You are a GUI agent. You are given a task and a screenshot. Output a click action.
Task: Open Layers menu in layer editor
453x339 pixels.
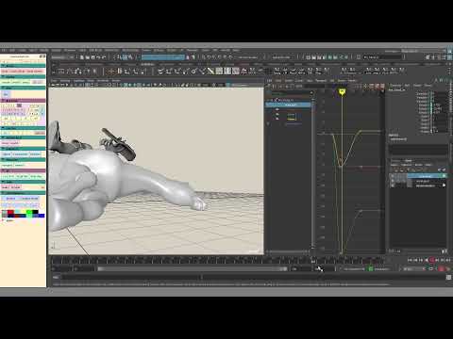tap(394, 165)
